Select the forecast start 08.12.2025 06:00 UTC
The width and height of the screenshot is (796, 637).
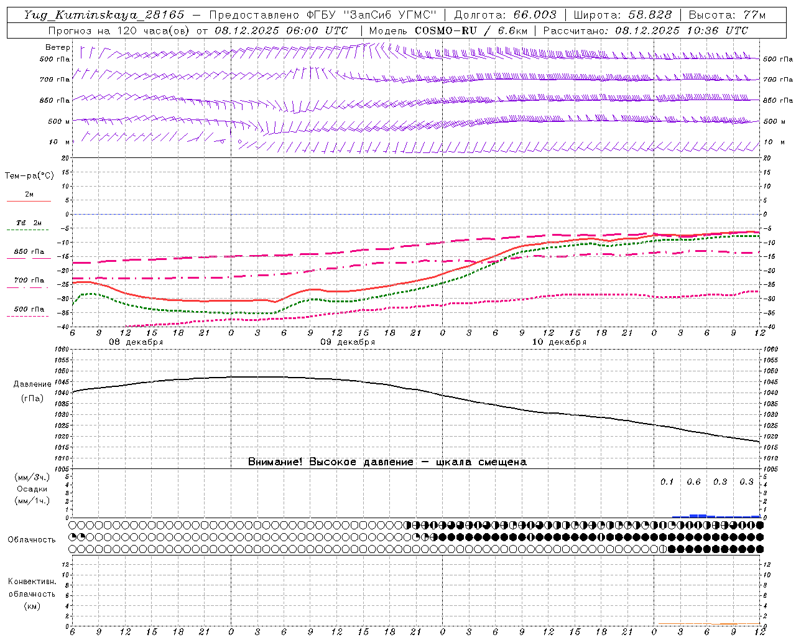(281, 30)
